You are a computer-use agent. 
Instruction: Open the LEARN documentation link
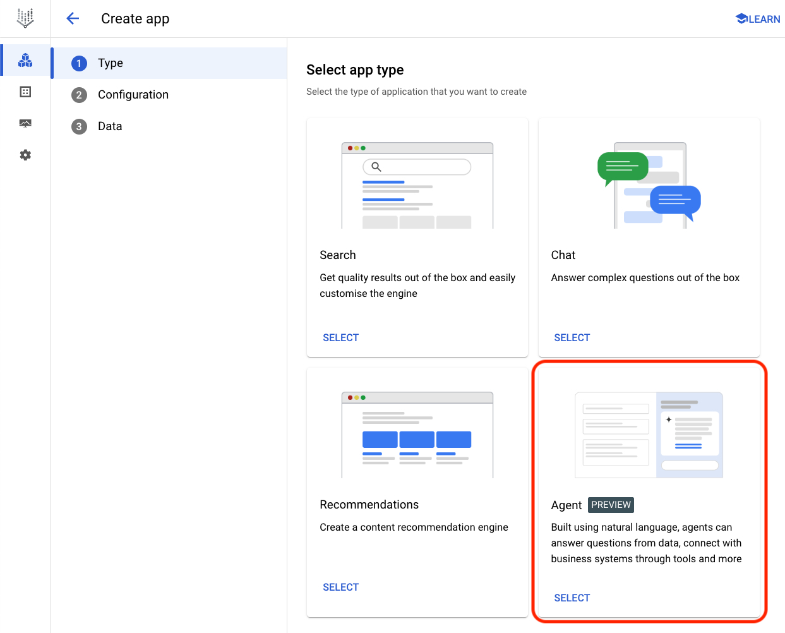coord(763,18)
